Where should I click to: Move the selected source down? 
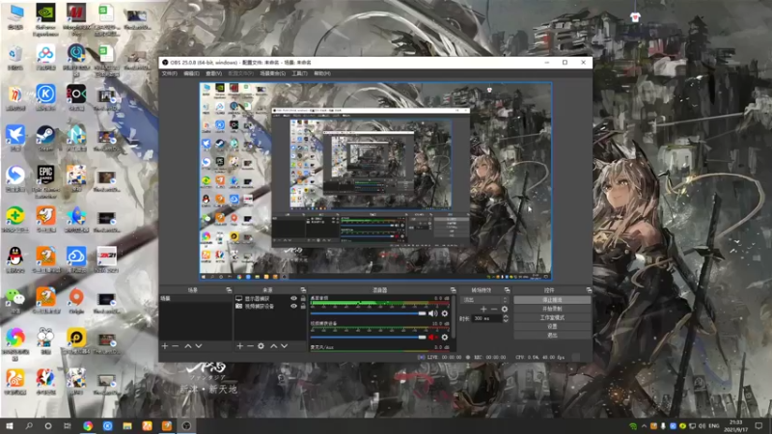coord(285,346)
